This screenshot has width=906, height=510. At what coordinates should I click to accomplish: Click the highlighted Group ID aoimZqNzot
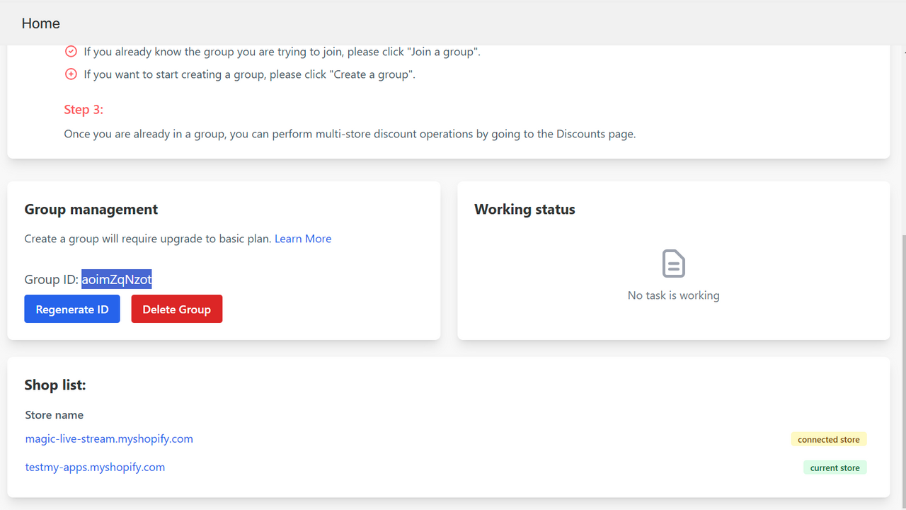[x=117, y=279]
